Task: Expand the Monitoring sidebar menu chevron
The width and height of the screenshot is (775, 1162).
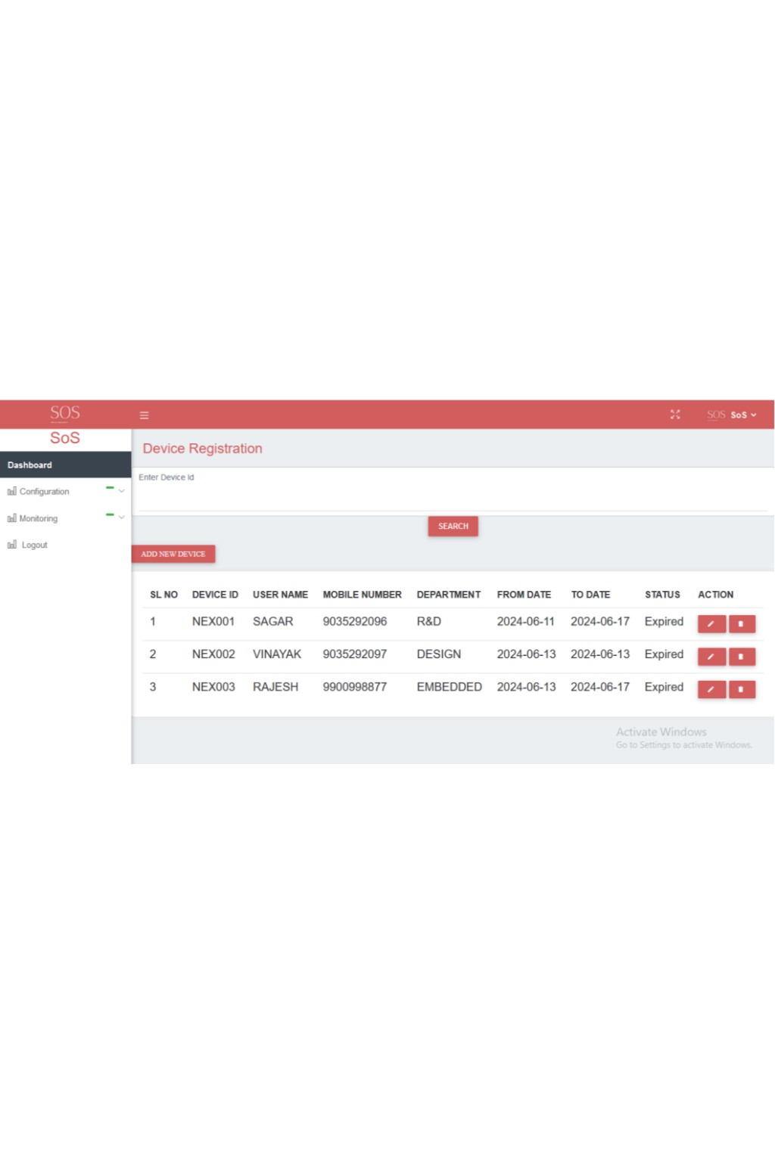Action: [x=122, y=517]
